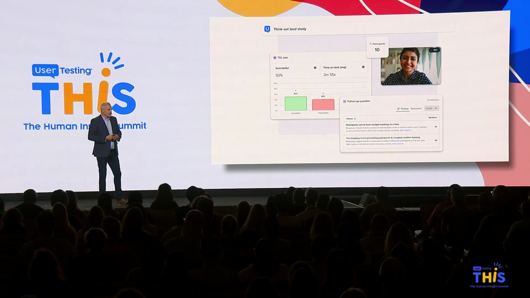Click info icon next to Themes column header
Image resolution: width=530 pixels, height=298 pixels.
(355, 118)
